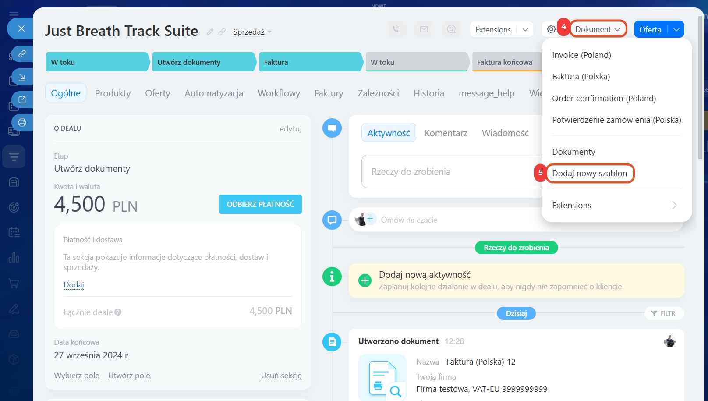
Task: Expand the Oferta button arrow
Action: [676, 29]
